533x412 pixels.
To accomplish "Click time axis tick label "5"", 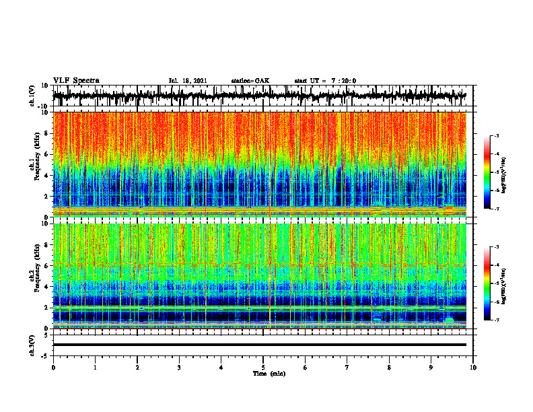I will tap(263, 368).
